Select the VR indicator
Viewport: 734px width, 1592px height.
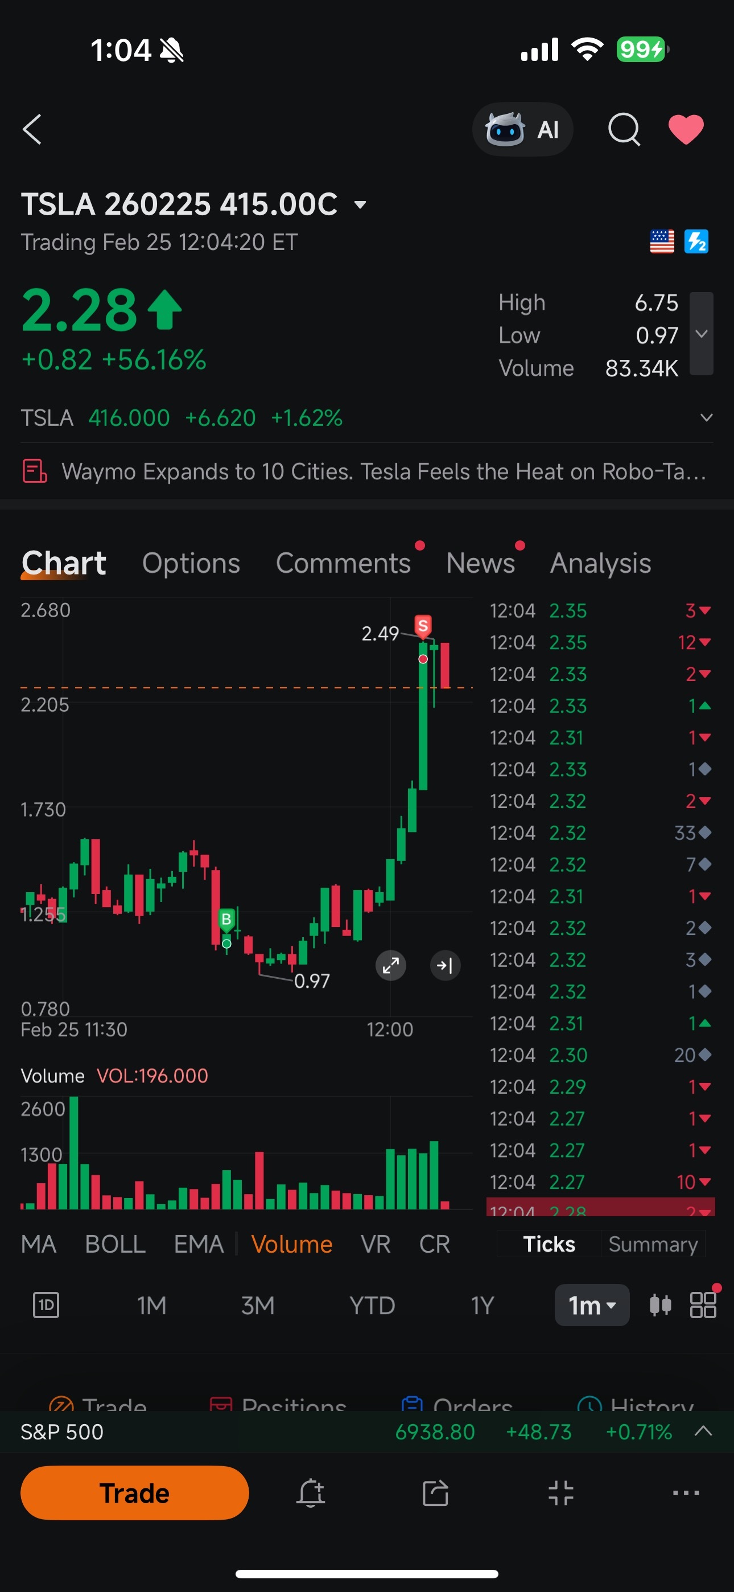coord(376,1244)
